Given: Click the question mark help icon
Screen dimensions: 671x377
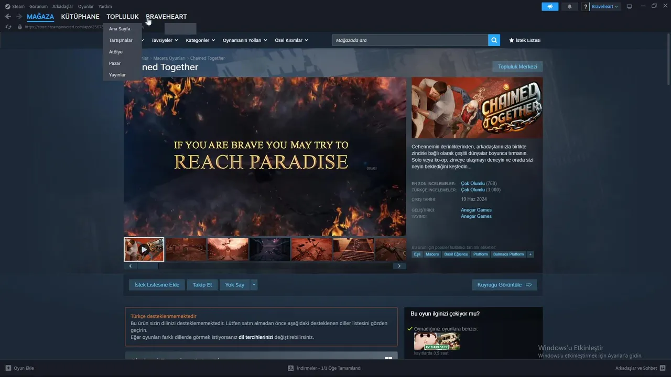Looking at the screenshot, I should [586, 7].
